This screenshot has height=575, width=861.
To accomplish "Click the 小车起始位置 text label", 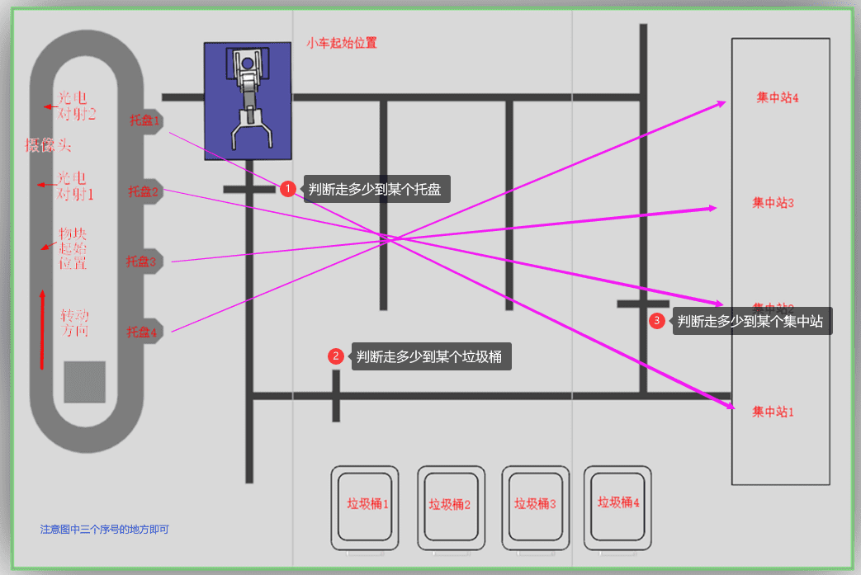I will tap(342, 43).
